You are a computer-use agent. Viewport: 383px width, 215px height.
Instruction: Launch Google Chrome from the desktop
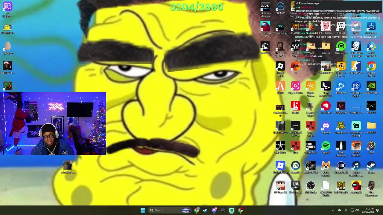[371, 69]
